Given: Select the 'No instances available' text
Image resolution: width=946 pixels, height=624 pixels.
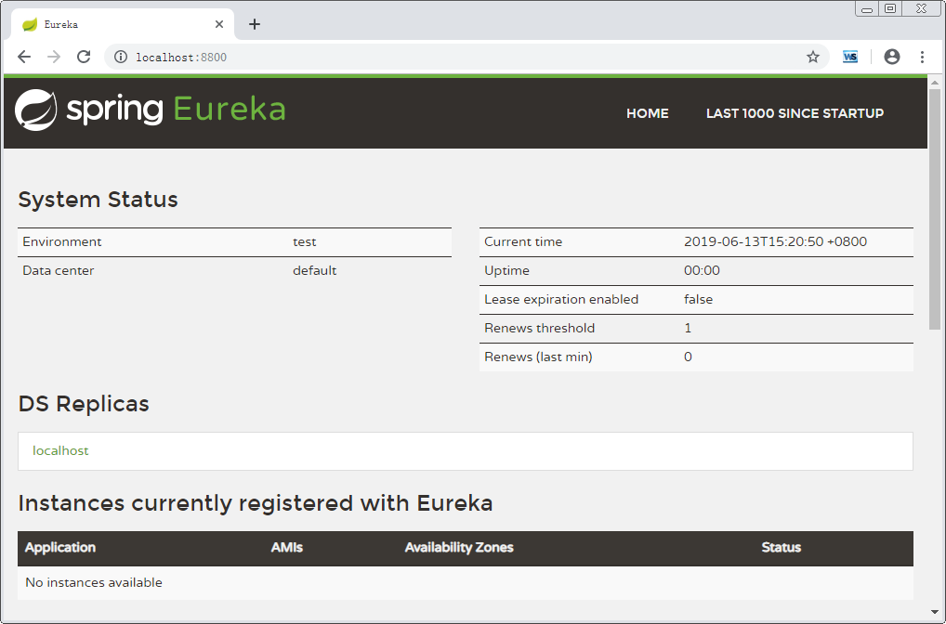Looking at the screenshot, I should [x=94, y=582].
